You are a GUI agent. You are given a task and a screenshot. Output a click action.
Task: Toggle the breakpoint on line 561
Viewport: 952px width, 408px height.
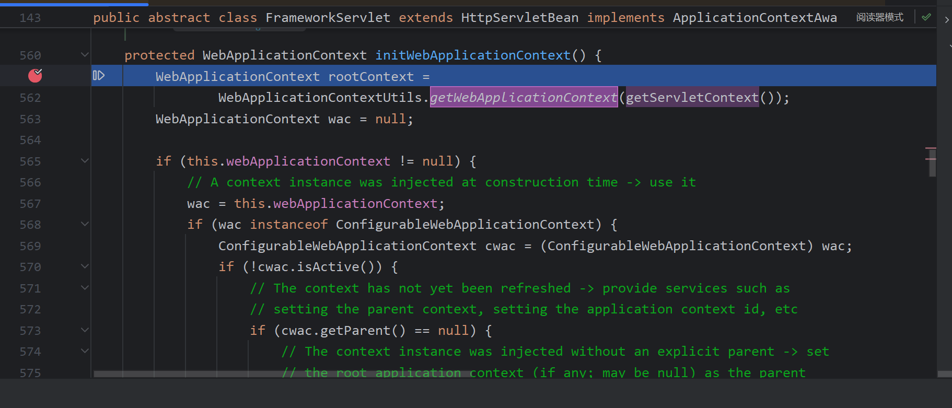pyautogui.click(x=35, y=76)
